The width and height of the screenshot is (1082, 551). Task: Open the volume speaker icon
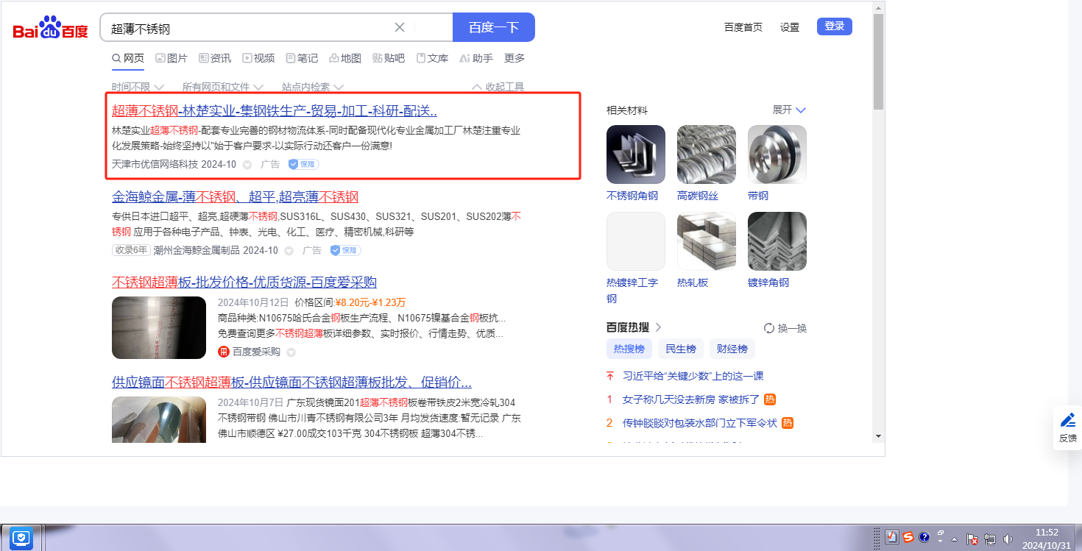1008,538
